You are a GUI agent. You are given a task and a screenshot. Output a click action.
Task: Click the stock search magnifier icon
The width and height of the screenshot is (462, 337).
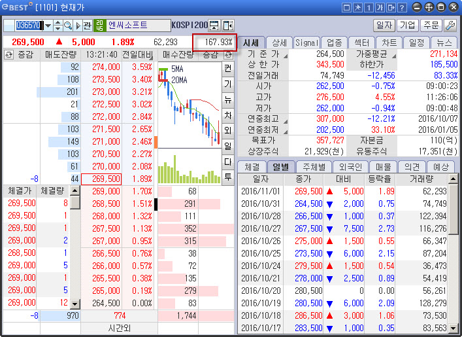coord(67,26)
